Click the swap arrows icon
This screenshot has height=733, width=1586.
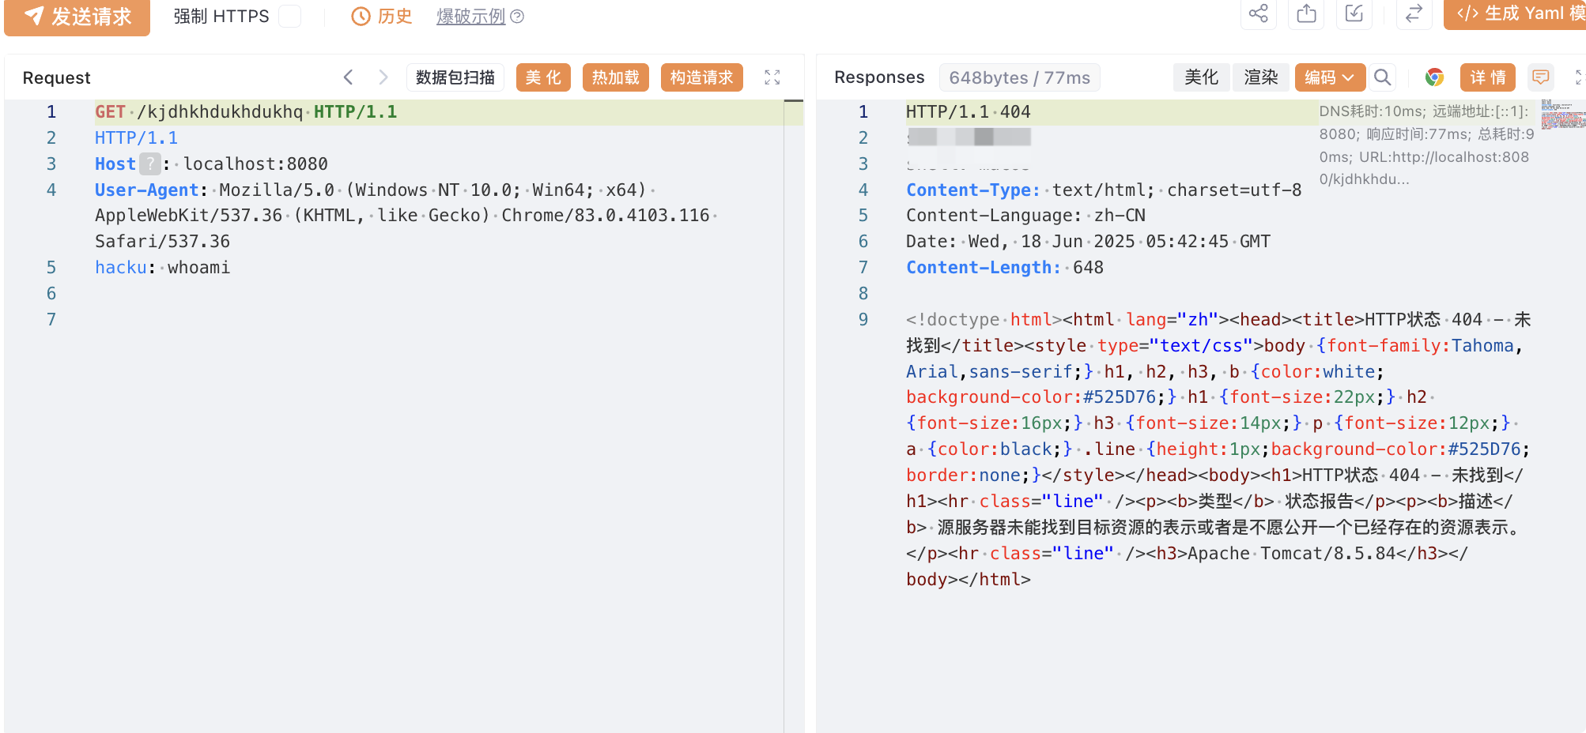pos(1414,13)
